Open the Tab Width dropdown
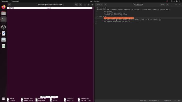 [154, 101]
